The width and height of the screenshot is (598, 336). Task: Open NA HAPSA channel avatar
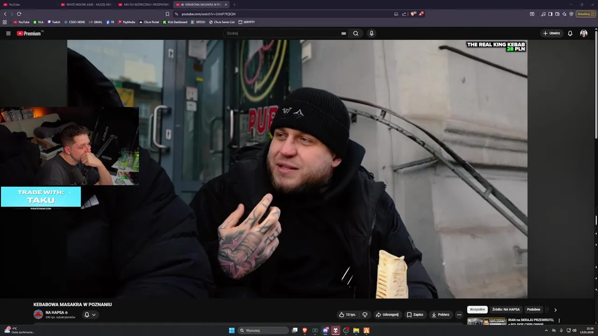38,315
